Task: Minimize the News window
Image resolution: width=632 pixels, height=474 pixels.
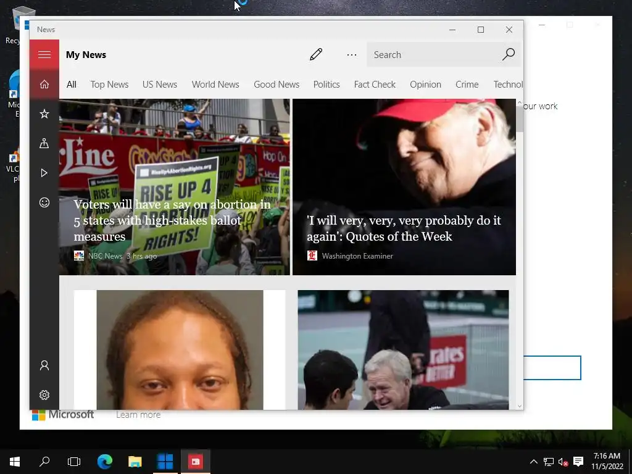Action: (452, 30)
